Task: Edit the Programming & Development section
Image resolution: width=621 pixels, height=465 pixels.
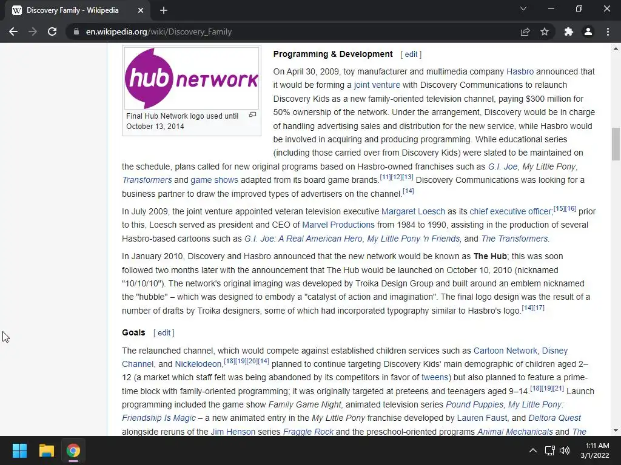Action: point(411,54)
